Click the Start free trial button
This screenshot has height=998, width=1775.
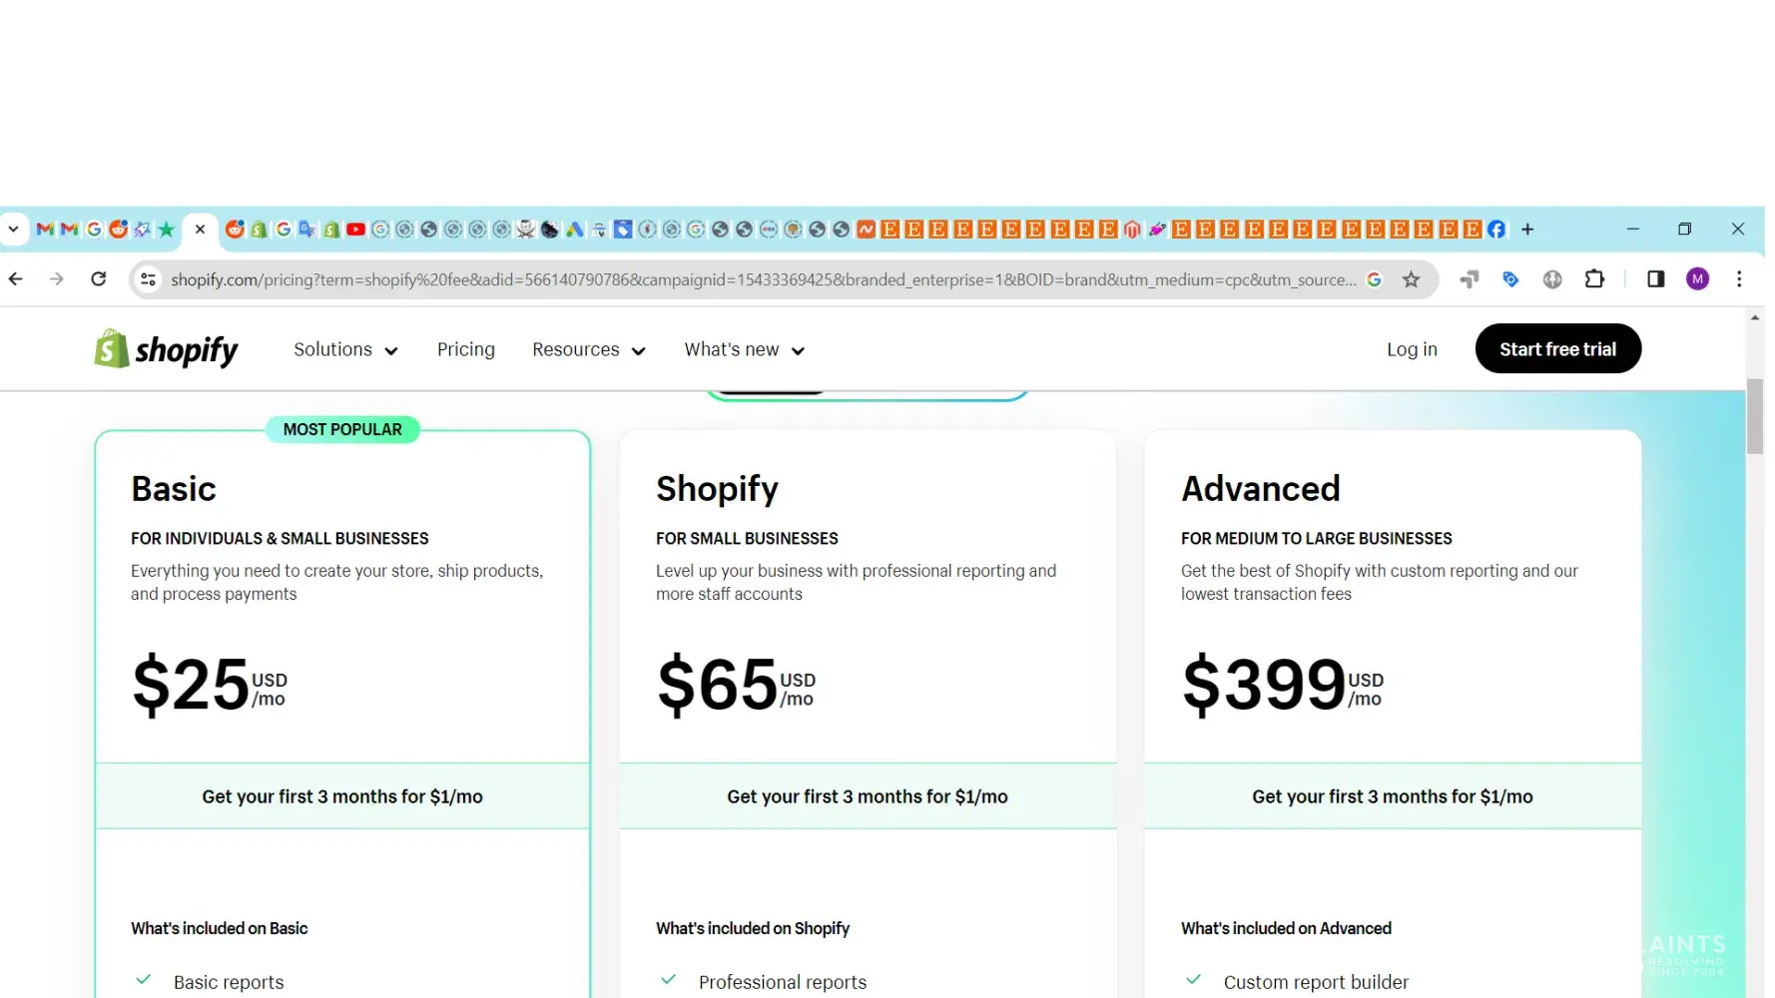(1557, 348)
